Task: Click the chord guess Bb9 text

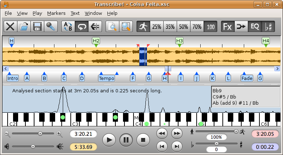Action: (x=217, y=91)
